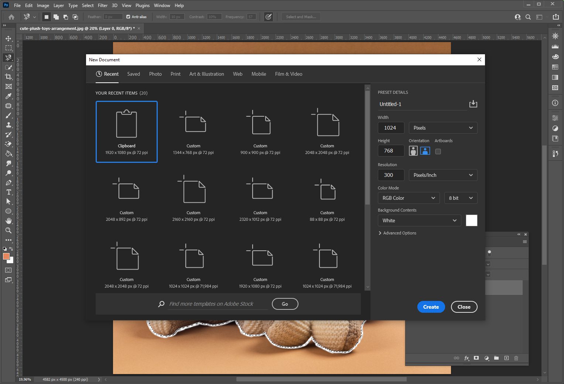Click the white background color swatch
Screen dimensions: 564x384
(x=472, y=220)
